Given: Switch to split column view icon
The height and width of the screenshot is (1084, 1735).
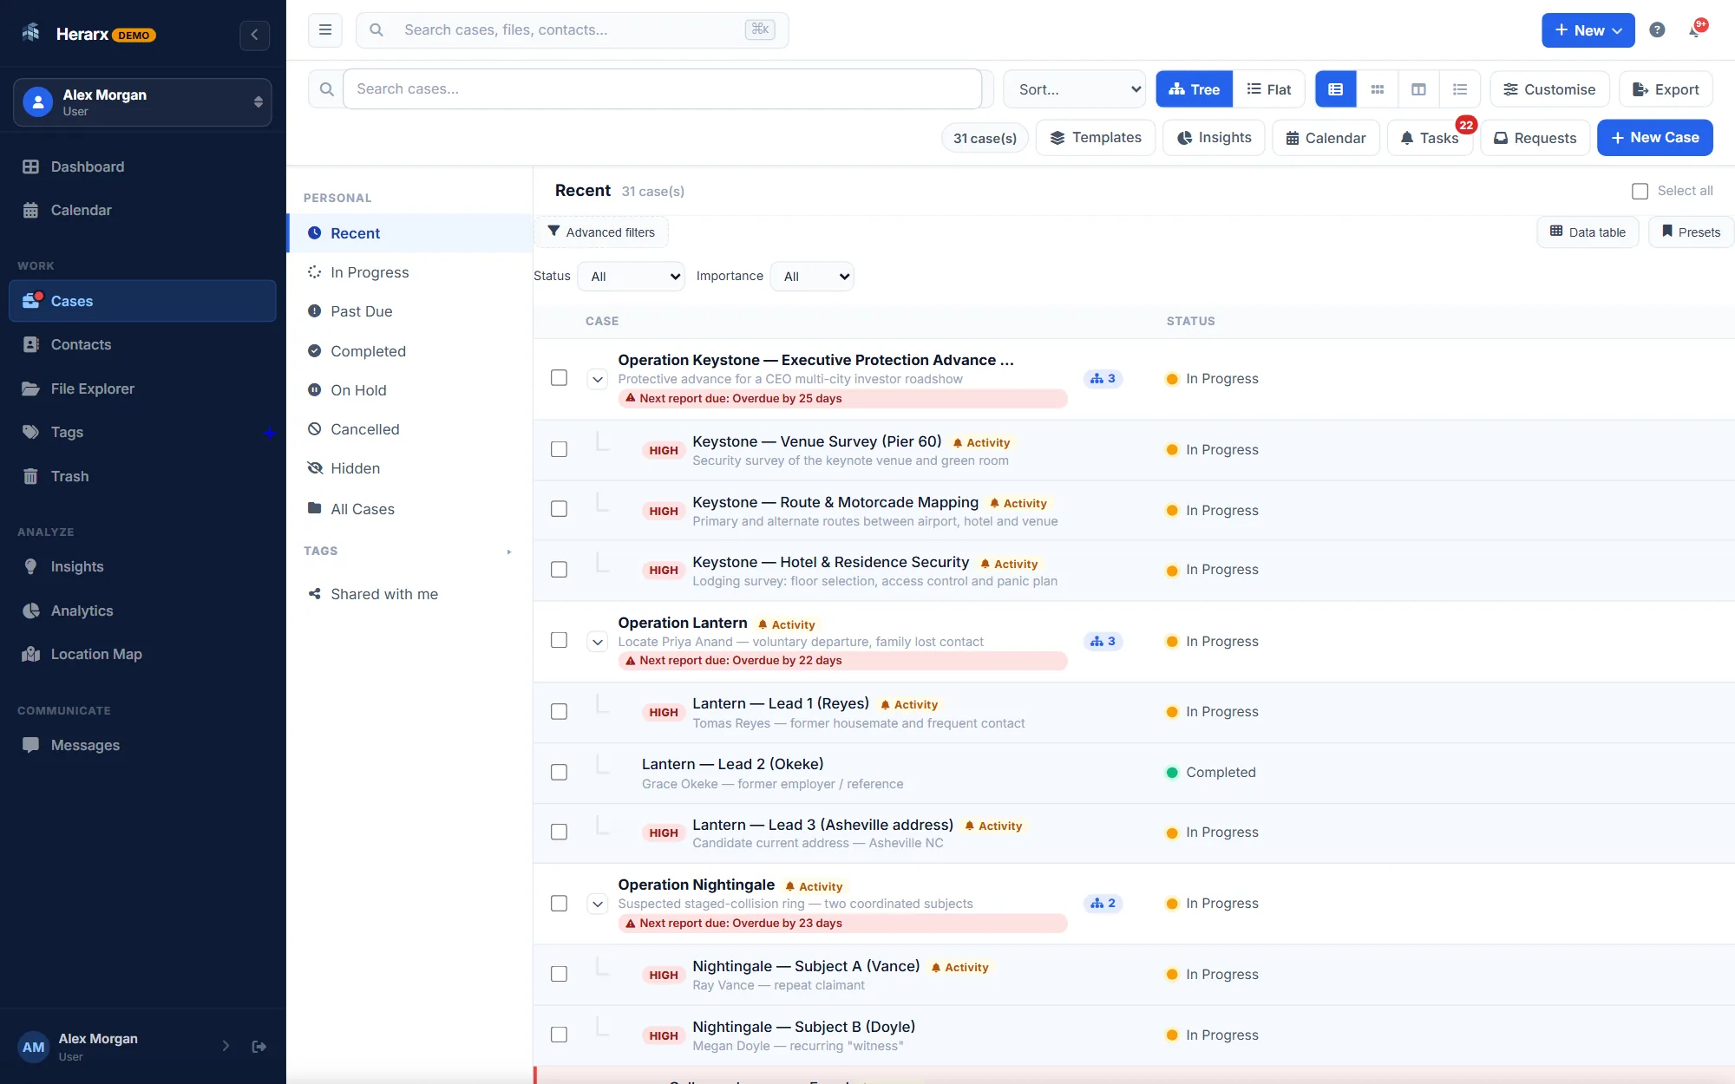Looking at the screenshot, I should pyautogui.click(x=1419, y=89).
